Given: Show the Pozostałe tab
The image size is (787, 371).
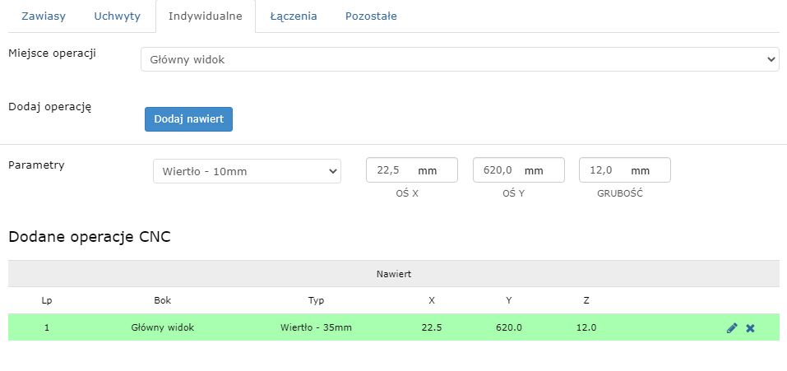Looking at the screenshot, I should pyautogui.click(x=371, y=16).
